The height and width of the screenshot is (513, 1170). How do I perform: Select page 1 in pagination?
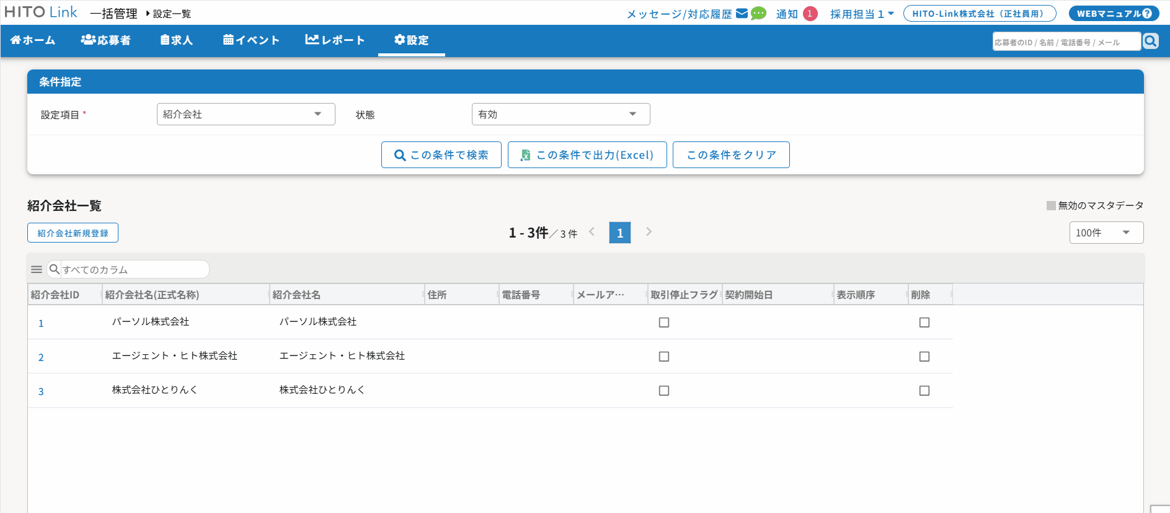[620, 233]
